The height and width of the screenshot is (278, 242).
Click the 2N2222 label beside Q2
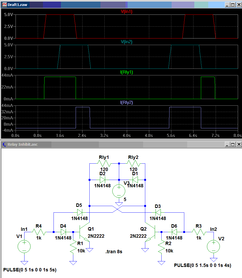[138, 236]
